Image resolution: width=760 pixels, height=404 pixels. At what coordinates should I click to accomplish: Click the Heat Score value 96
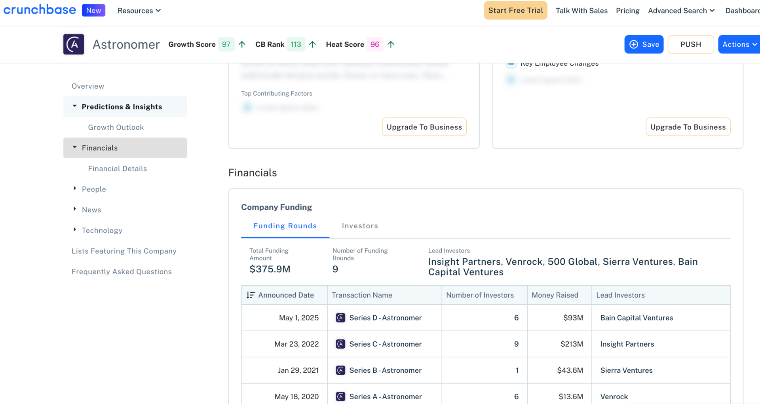[x=375, y=44]
